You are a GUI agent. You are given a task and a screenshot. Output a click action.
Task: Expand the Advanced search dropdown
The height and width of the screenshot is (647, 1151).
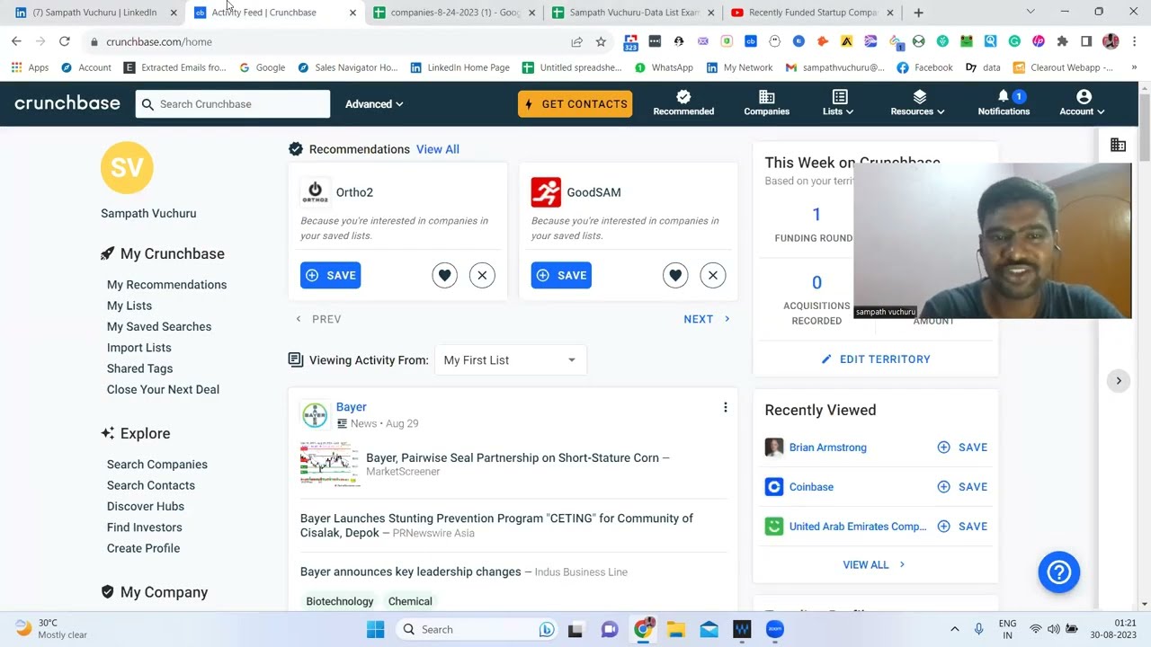374,104
